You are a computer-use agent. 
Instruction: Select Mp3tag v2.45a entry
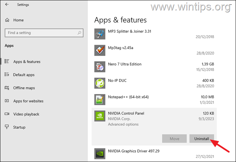pos(154,50)
